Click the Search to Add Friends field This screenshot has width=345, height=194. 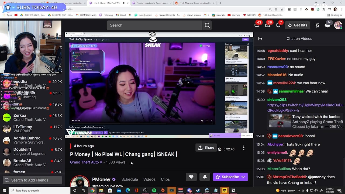click(x=32, y=180)
